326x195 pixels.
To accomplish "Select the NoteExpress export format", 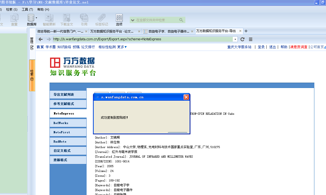I will pos(68,113).
